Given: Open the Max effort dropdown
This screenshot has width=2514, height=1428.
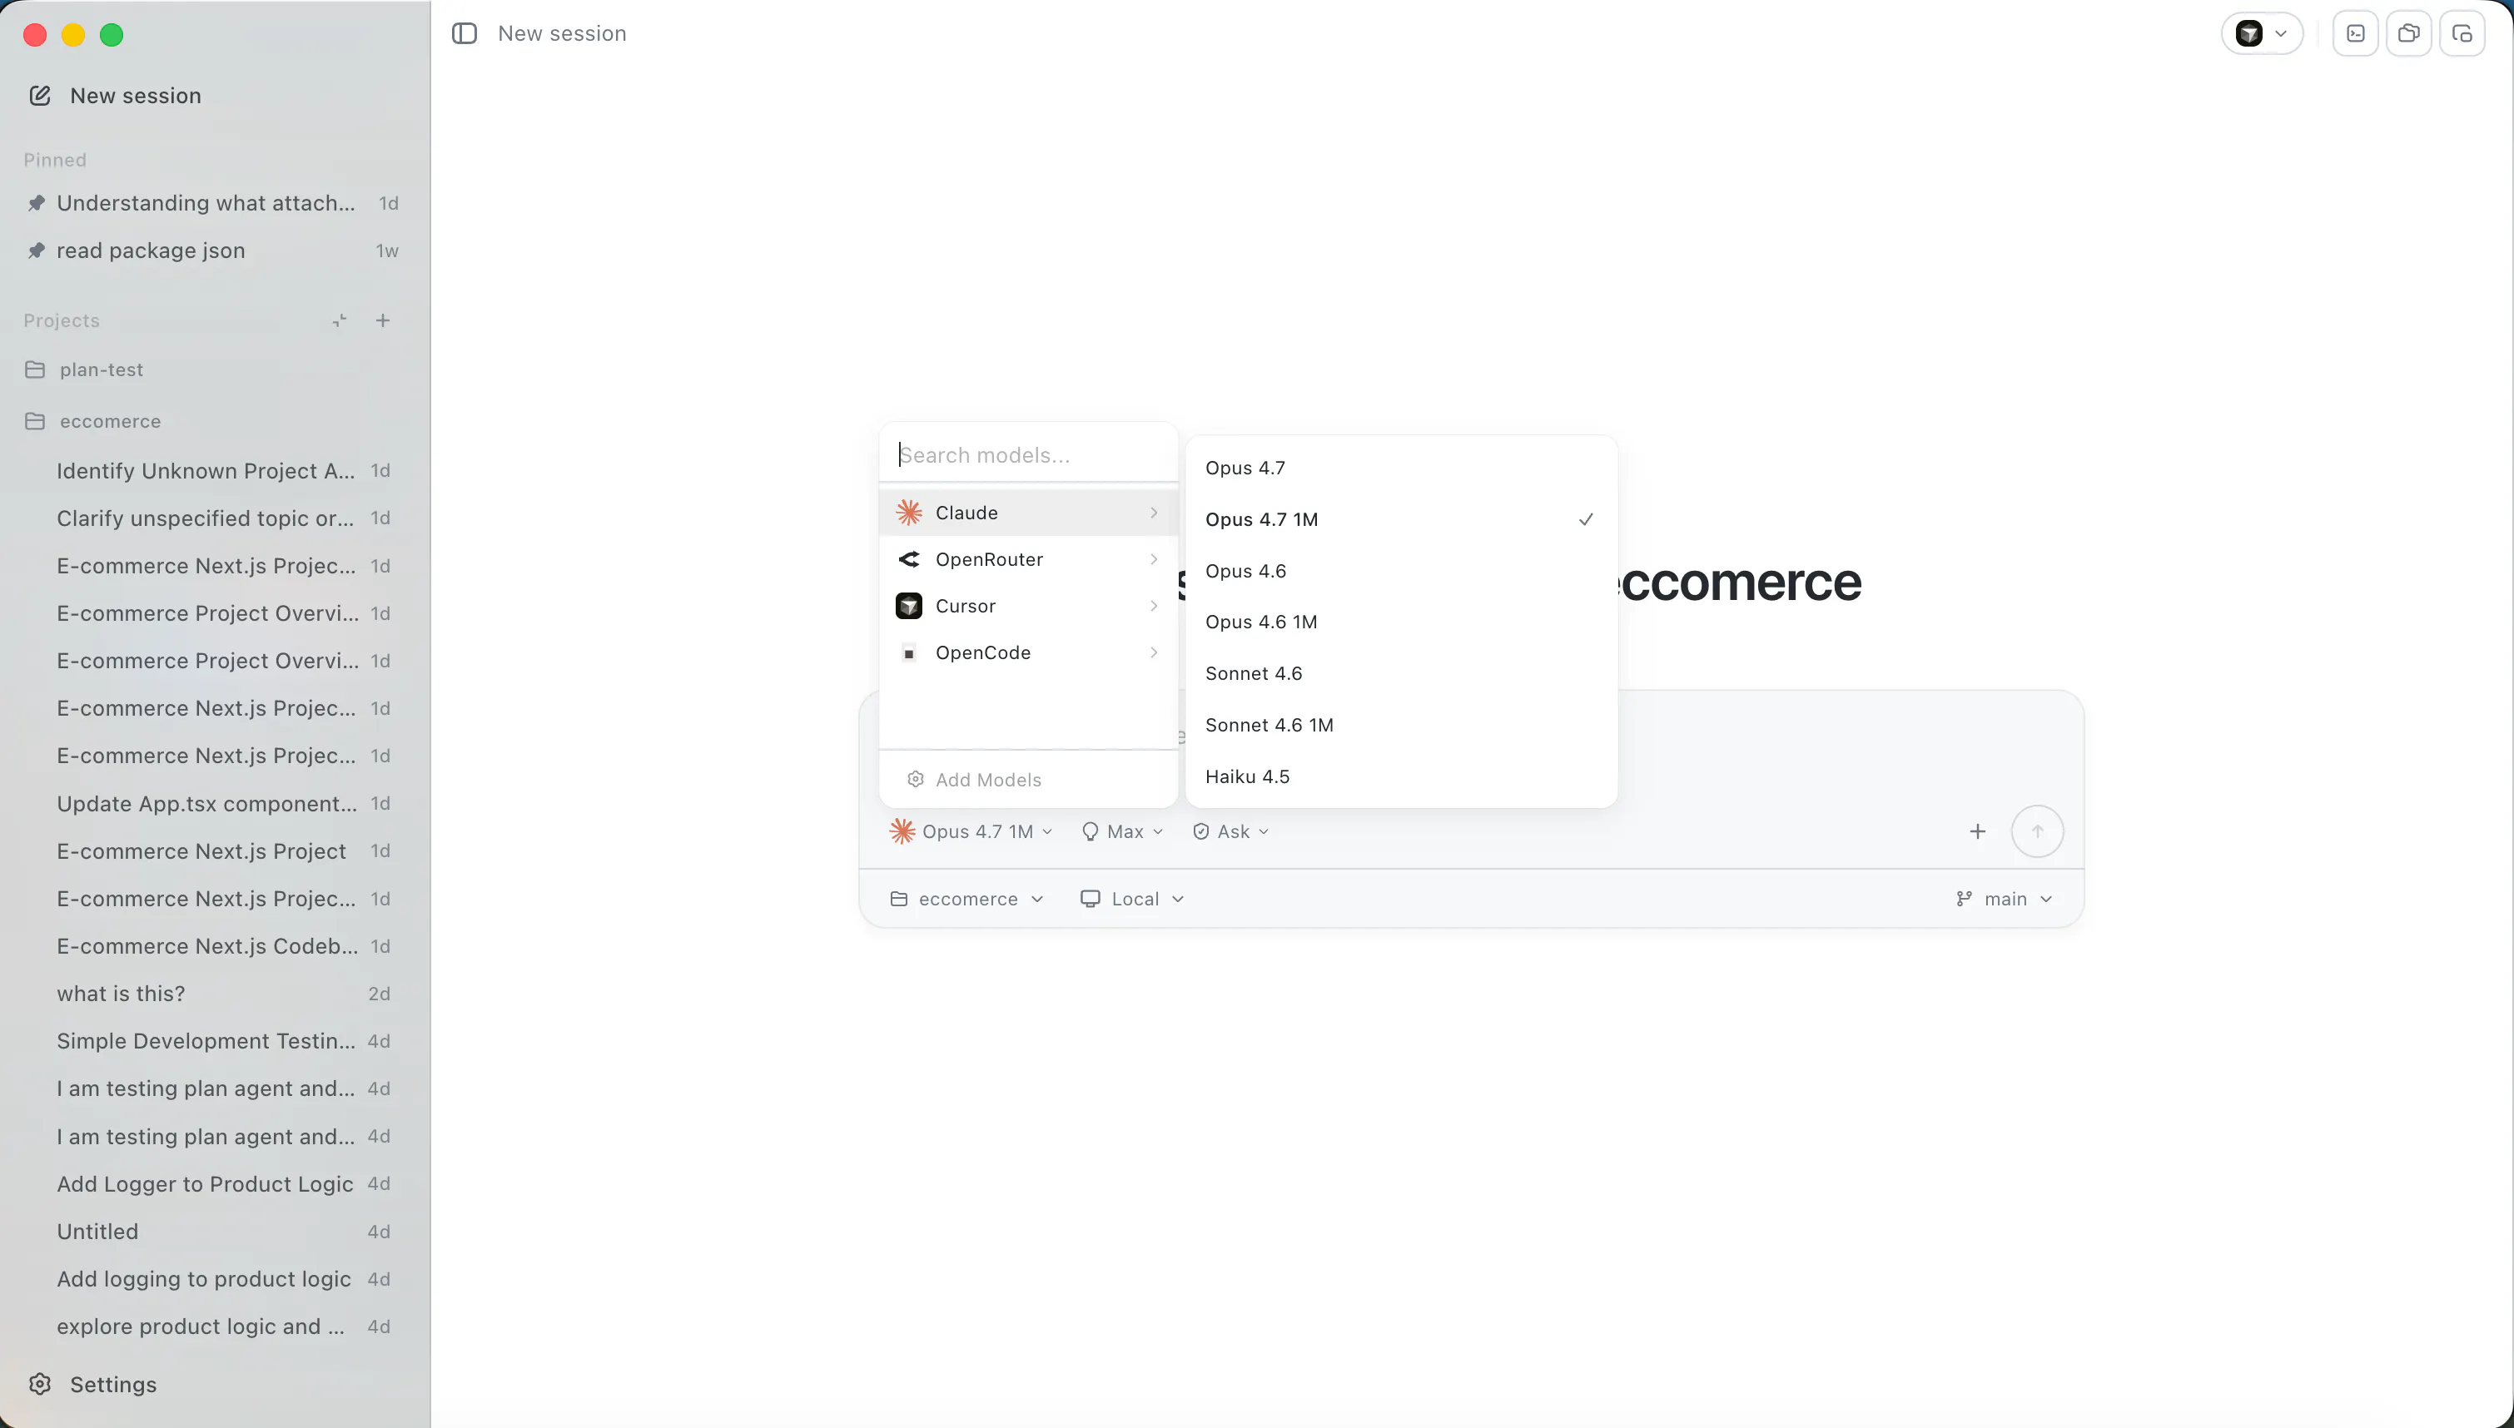Looking at the screenshot, I should click(x=1122, y=831).
